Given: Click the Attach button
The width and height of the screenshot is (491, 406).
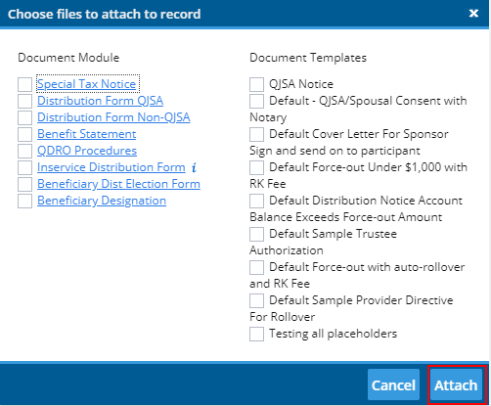Looking at the screenshot, I should (x=456, y=384).
